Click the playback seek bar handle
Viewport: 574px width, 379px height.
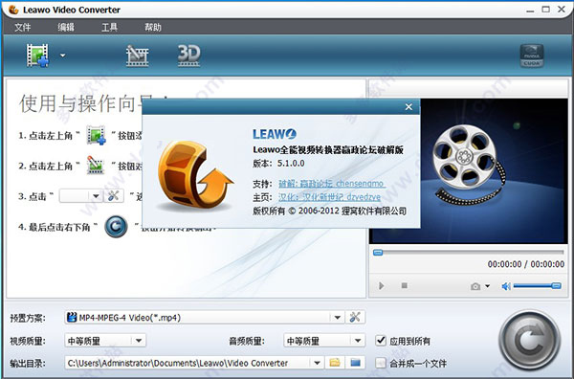point(378,253)
